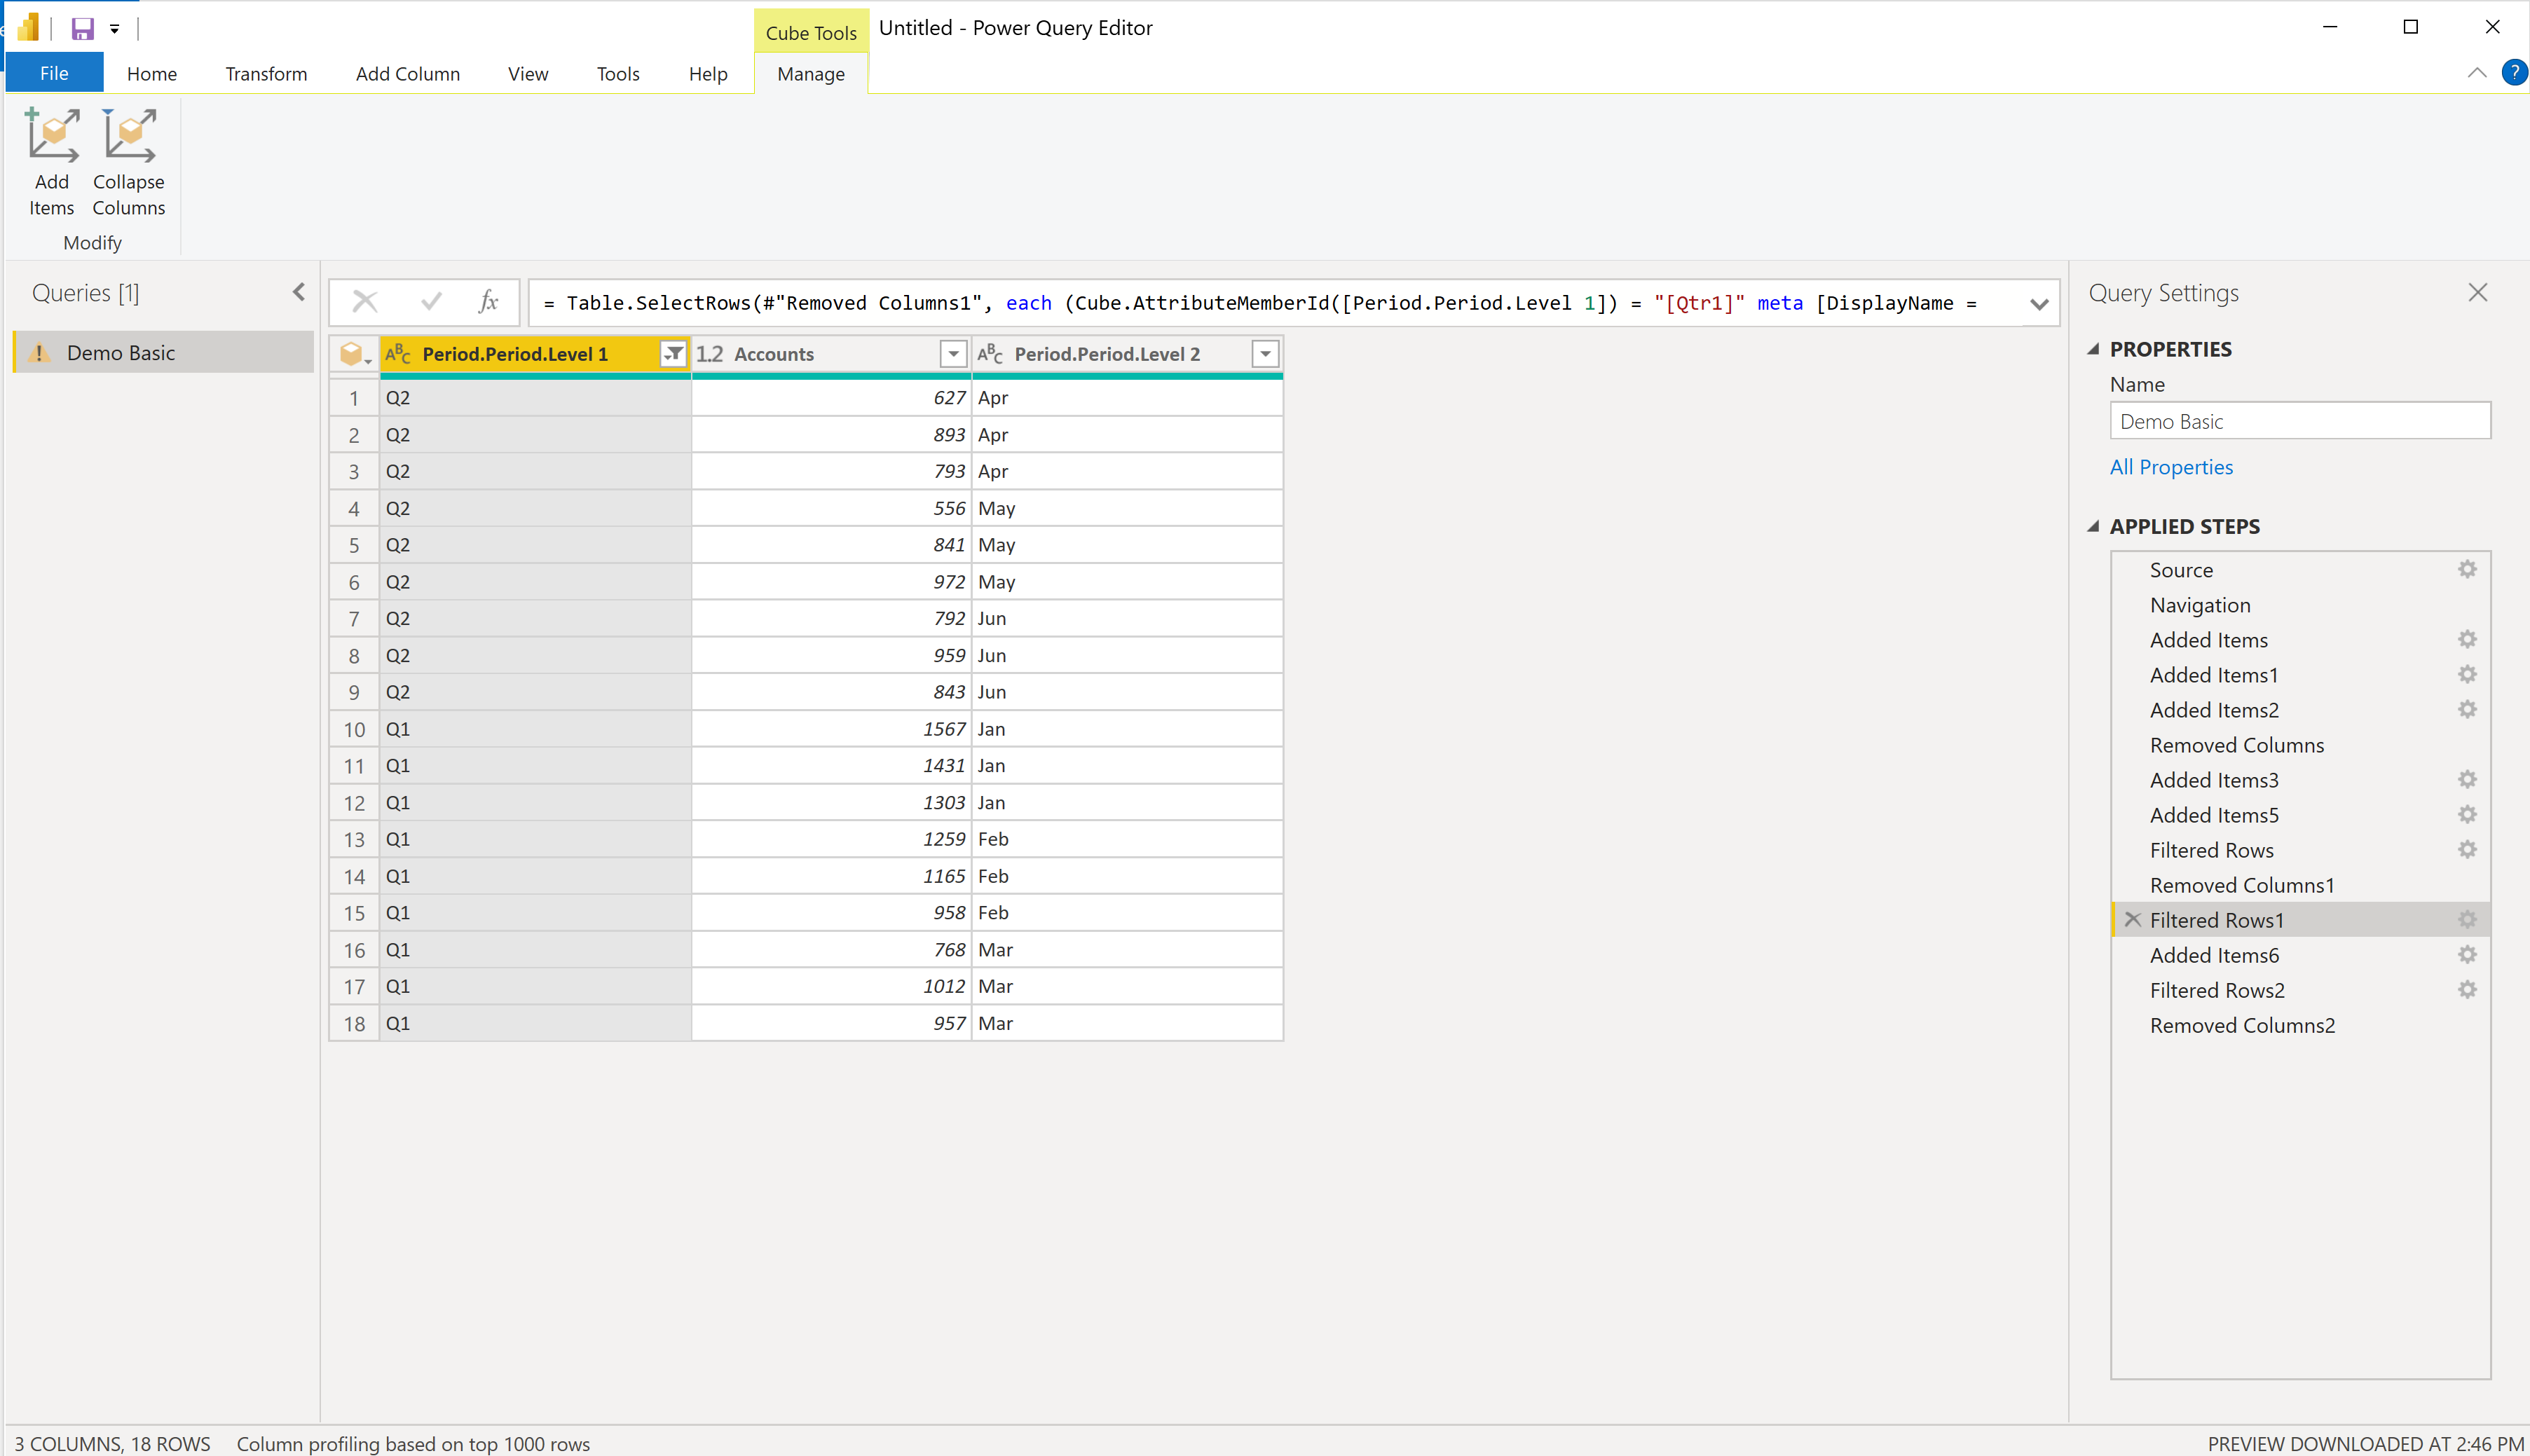The width and height of the screenshot is (2530, 1456).
Task: Open Accounts column filter dropdown
Action: pyautogui.click(x=953, y=354)
